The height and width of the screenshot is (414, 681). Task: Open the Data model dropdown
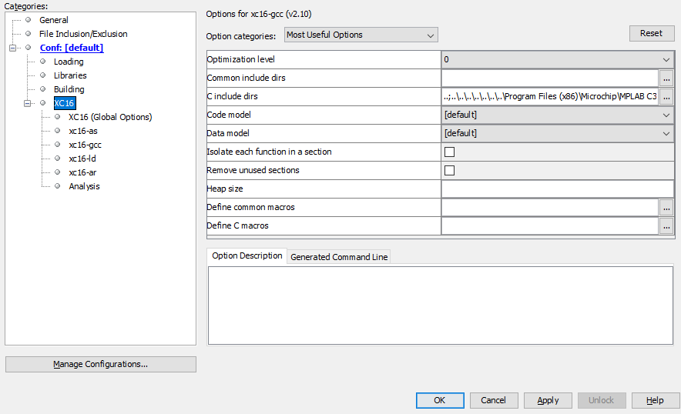click(x=558, y=133)
